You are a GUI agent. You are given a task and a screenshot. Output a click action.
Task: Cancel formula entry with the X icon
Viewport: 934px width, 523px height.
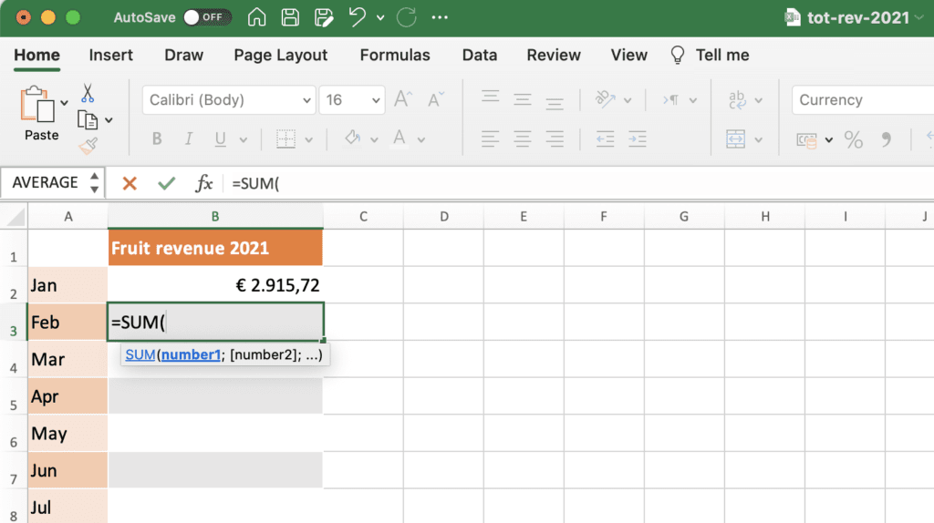click(x=130, y=183)
